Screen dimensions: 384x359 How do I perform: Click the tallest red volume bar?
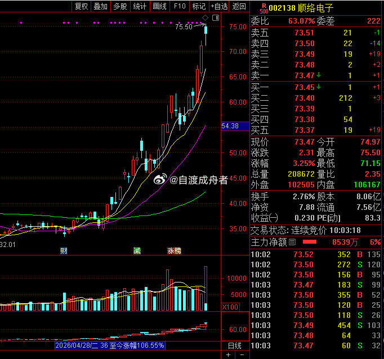(168, 290)
